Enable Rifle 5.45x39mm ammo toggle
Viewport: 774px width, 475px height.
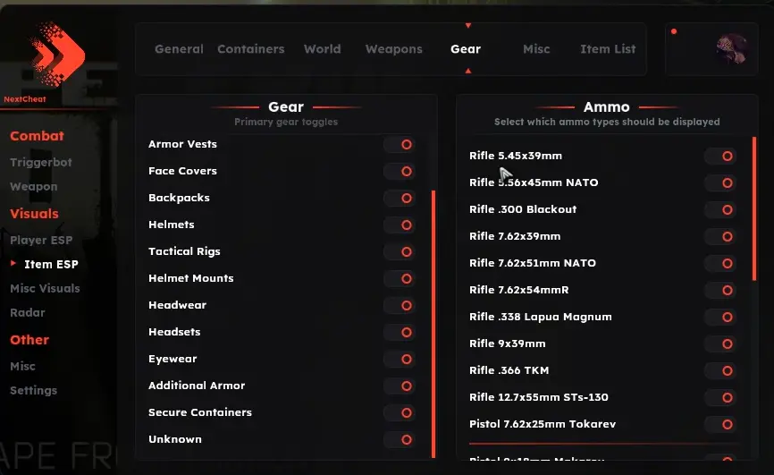[720, 157]
